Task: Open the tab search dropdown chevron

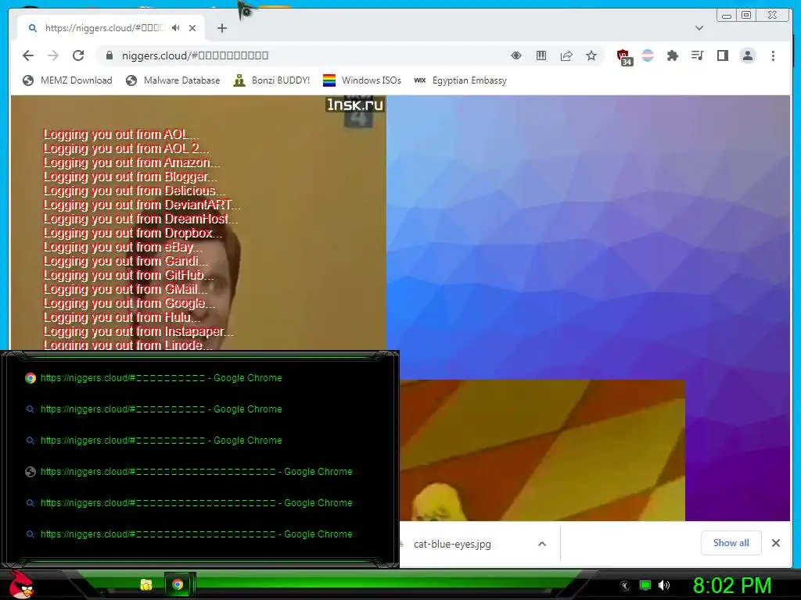Action: coord(699,28)
